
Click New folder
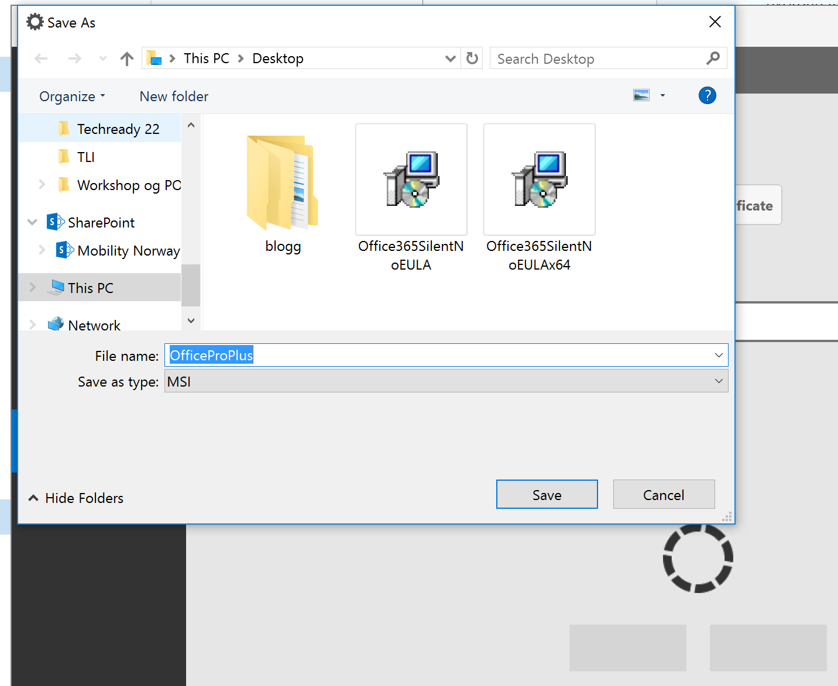click(x=174, y=96)
